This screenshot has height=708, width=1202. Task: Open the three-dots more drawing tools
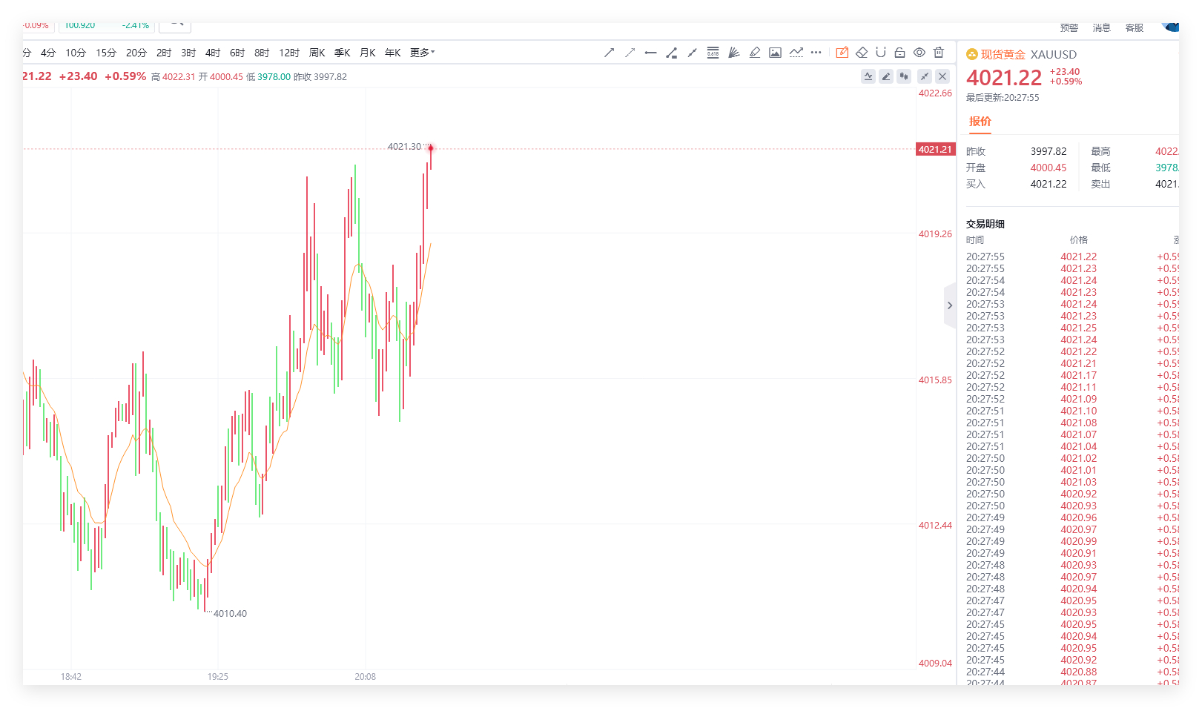pyautogui.click(x=816, y=53)
